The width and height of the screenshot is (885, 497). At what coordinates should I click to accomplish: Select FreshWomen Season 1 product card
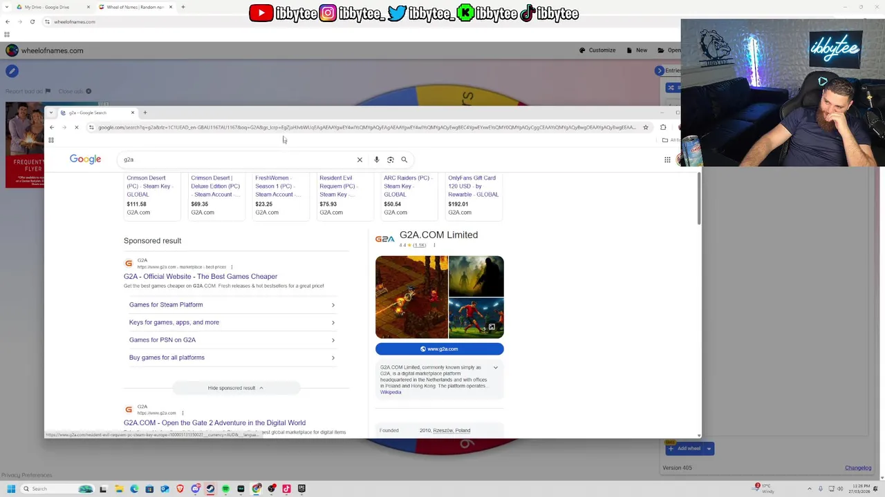(279, 195)
